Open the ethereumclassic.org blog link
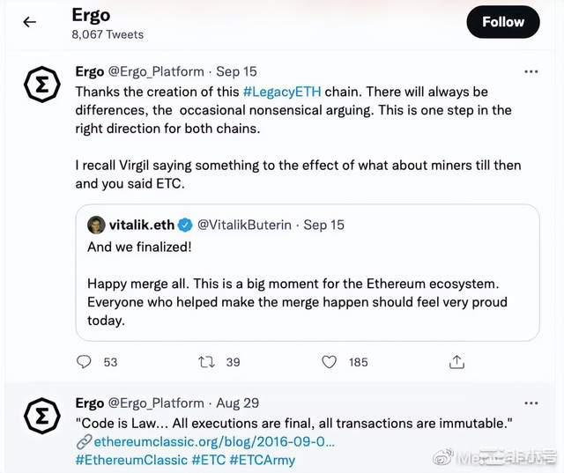Image resolution: width=564 pixels, height=473 pixels. [211, 441]
